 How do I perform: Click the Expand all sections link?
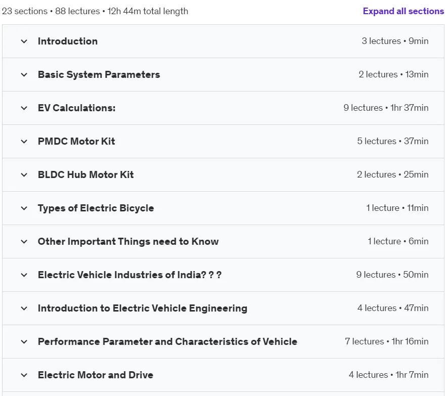click(403, 11)
